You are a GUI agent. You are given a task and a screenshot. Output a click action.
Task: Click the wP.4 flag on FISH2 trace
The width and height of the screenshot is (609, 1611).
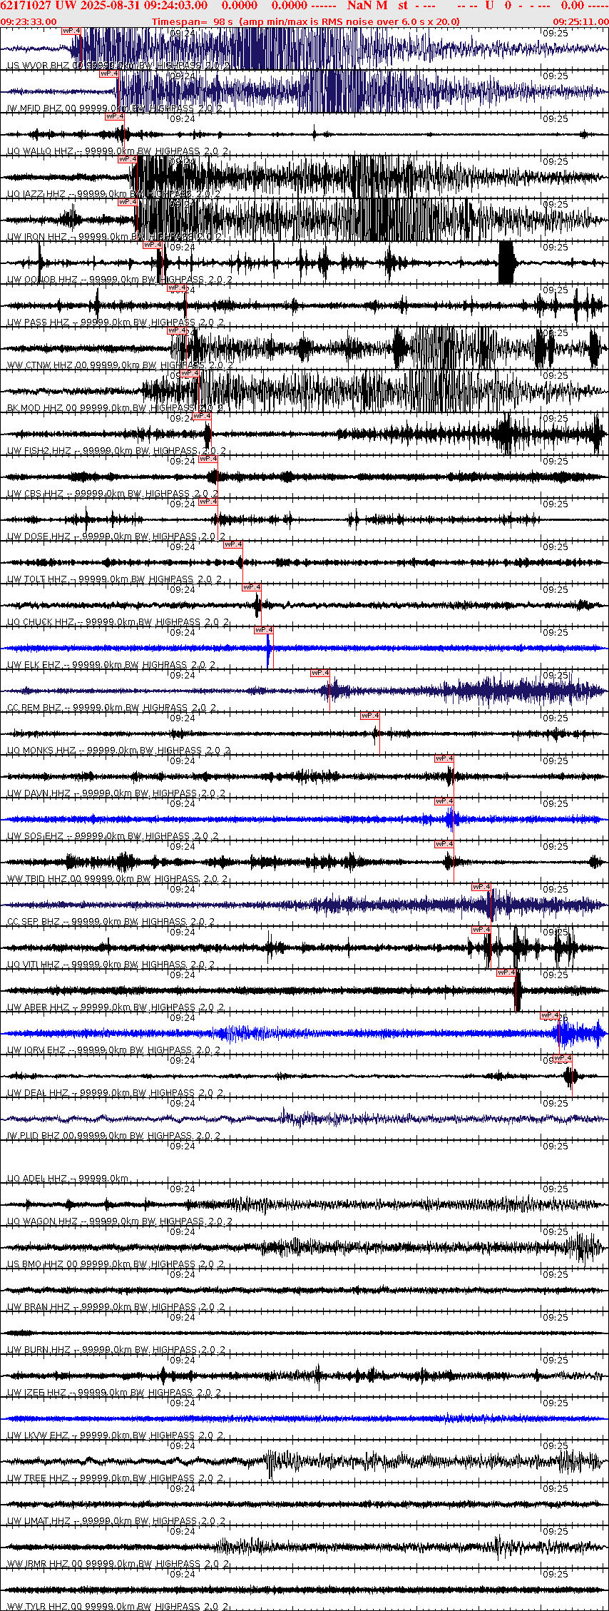click(202, 416)
